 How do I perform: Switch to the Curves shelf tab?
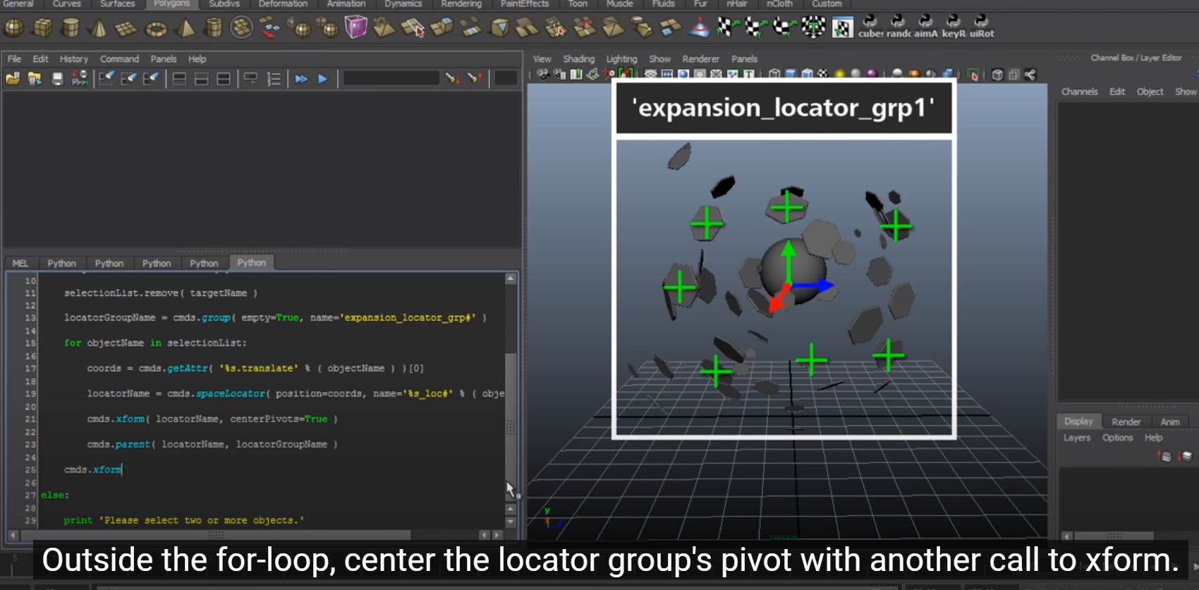pos(66,4)
